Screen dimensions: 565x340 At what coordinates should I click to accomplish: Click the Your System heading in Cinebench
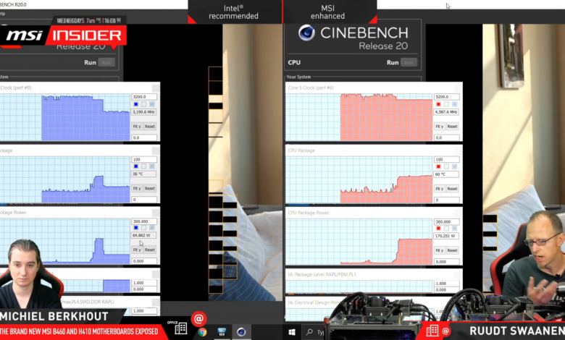coord(298,77)
